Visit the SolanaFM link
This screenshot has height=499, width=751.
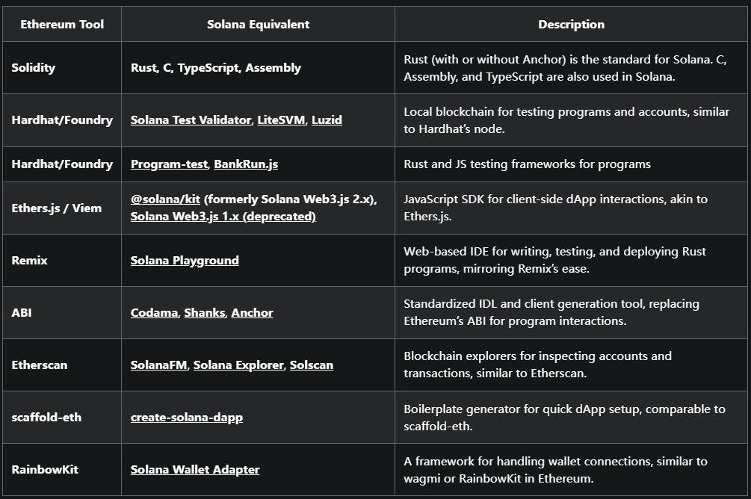[158, 365]
